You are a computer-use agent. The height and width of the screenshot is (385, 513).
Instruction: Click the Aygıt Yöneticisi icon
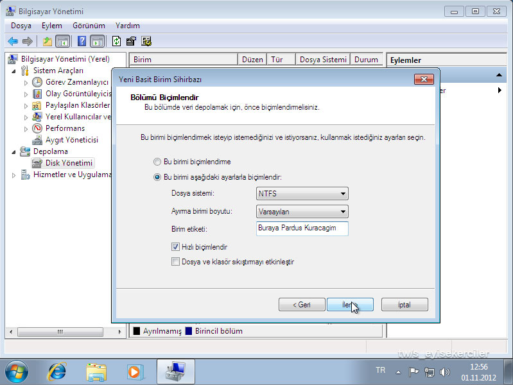click(37, 140)
